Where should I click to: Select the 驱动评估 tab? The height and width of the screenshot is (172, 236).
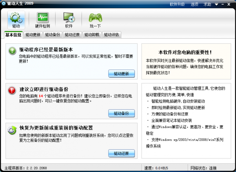111,35
